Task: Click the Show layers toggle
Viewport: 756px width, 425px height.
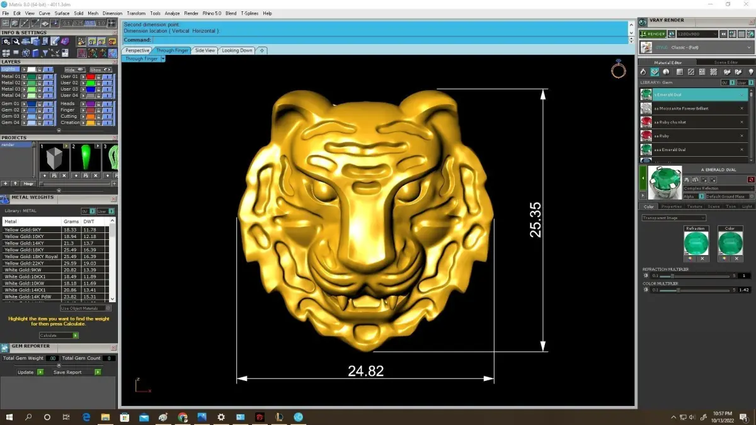Action: click(x=101, y=69)
